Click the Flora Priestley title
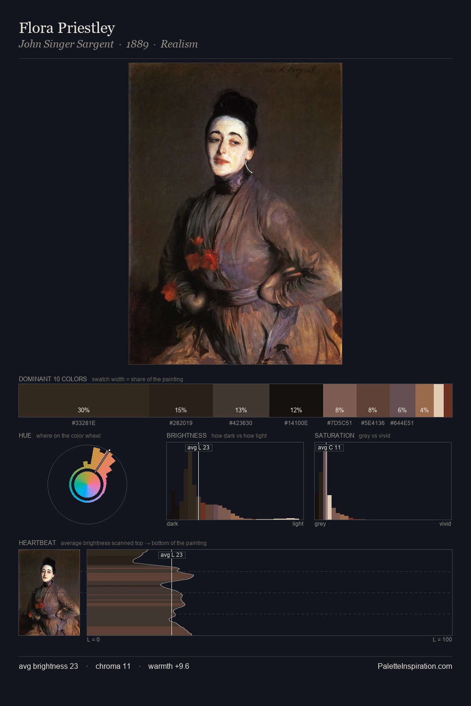Screen dimensions: 471x706 (67, 28)
